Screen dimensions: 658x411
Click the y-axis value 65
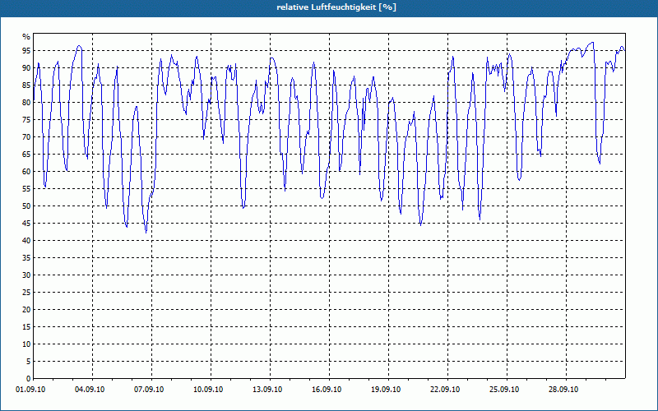pos(26,155)
